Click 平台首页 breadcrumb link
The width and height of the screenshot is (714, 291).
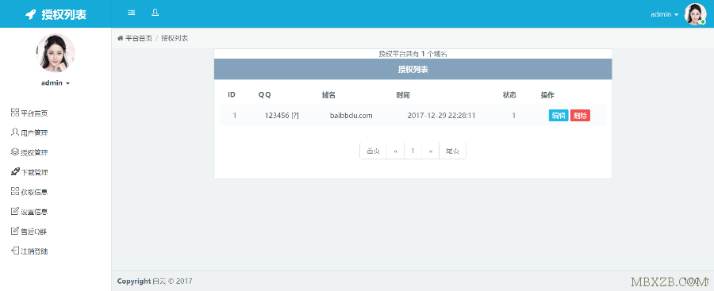tap(139, 38)
